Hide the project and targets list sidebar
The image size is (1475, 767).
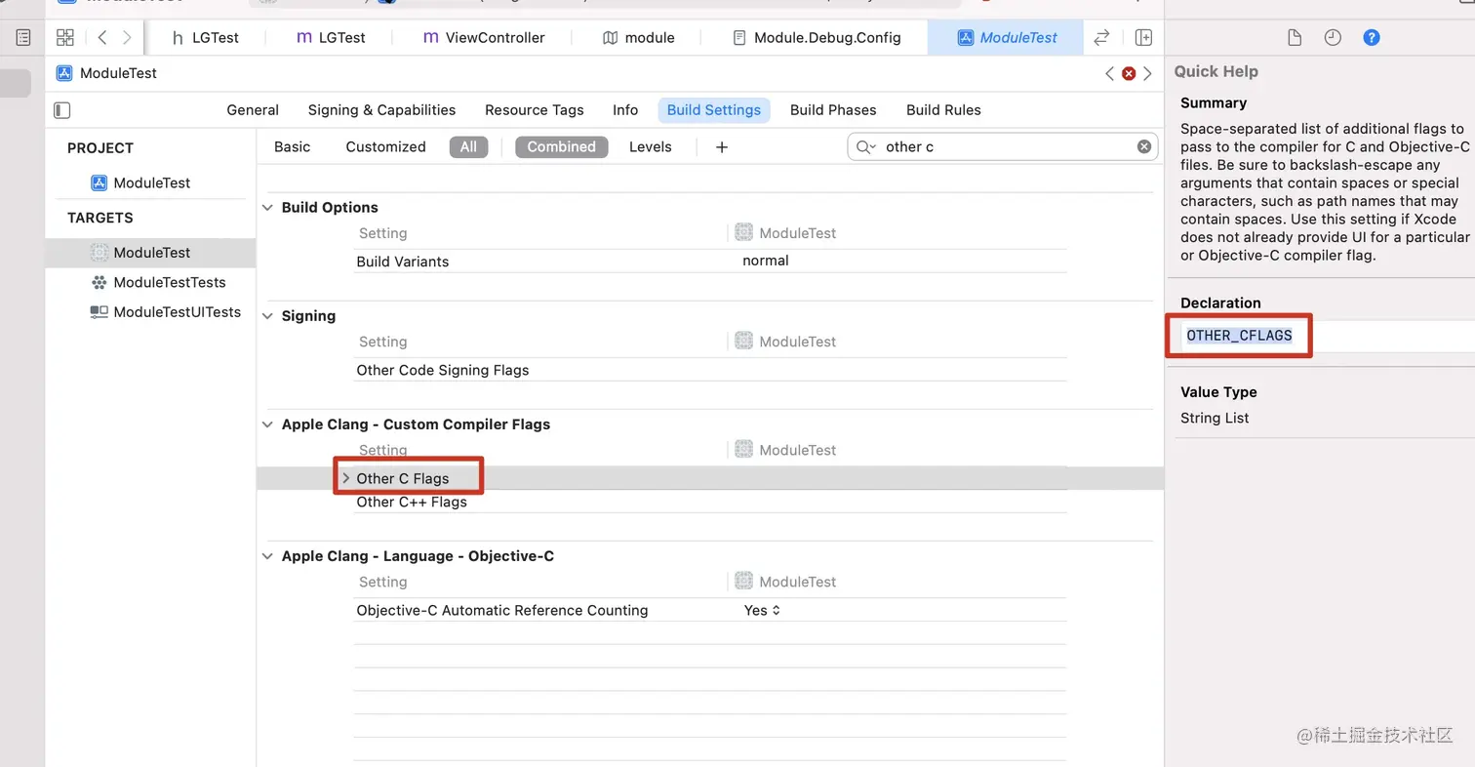[x=61, y=110]
